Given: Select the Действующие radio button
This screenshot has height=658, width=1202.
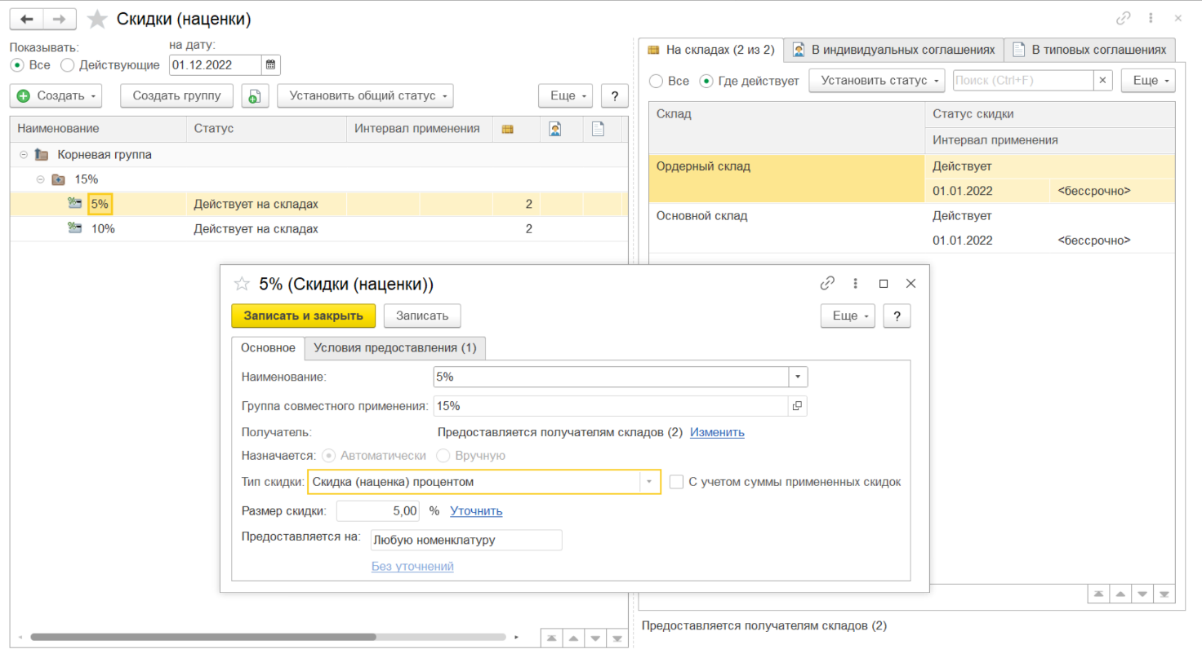Looking at the screenshot, I should click(x=68, y=64).
